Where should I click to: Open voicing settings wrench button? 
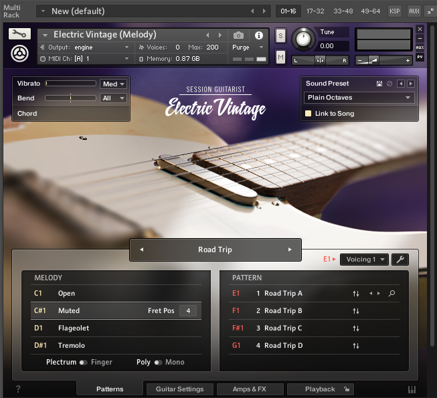coord(400,260)
